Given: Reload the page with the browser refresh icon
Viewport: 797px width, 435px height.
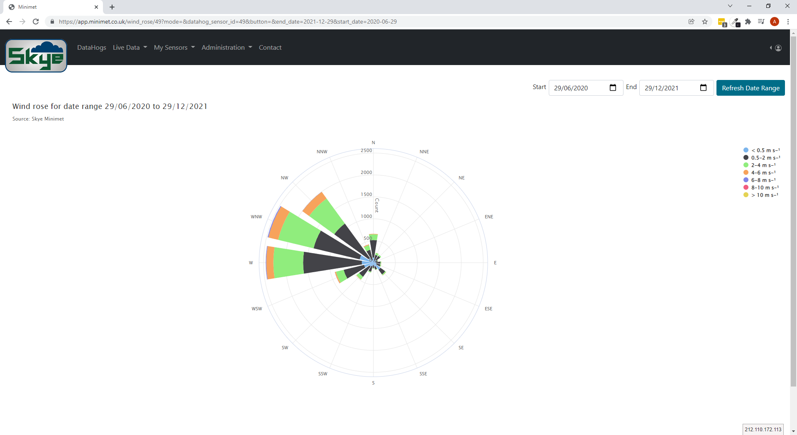Looking at the screenshot, I should coord(36,22).
